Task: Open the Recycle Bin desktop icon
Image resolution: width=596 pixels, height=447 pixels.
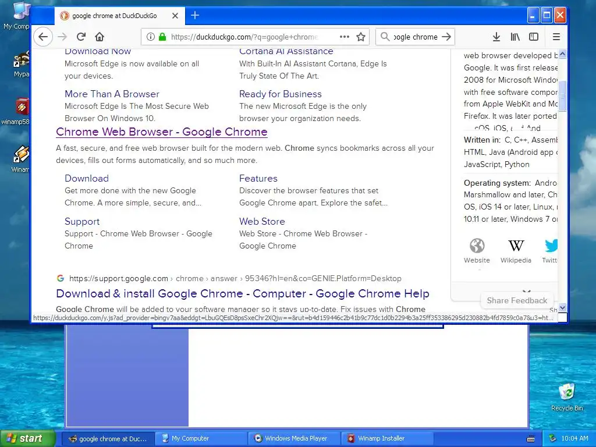Action: tap(567, 397)
